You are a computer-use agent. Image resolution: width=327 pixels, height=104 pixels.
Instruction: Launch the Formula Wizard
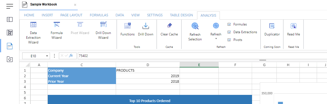click(57, 30)
